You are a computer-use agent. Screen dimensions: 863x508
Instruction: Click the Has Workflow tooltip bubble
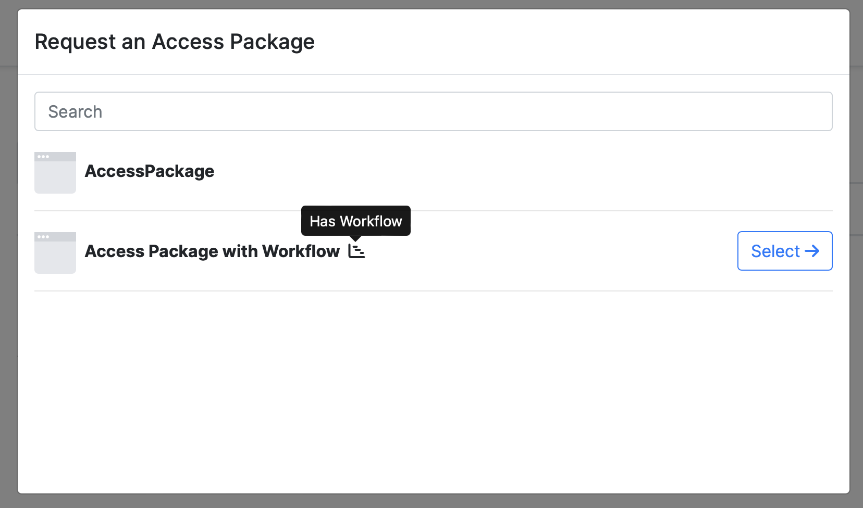pyautogui.click(x=355, y=221)
